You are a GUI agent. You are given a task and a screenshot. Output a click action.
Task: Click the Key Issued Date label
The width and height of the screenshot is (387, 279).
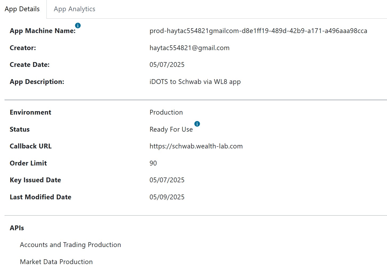[35, 180]
